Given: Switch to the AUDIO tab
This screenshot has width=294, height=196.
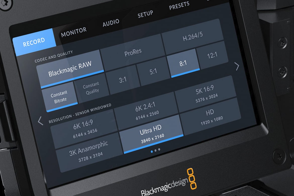Looking at the screenshot, I should [x=111, y=23].
